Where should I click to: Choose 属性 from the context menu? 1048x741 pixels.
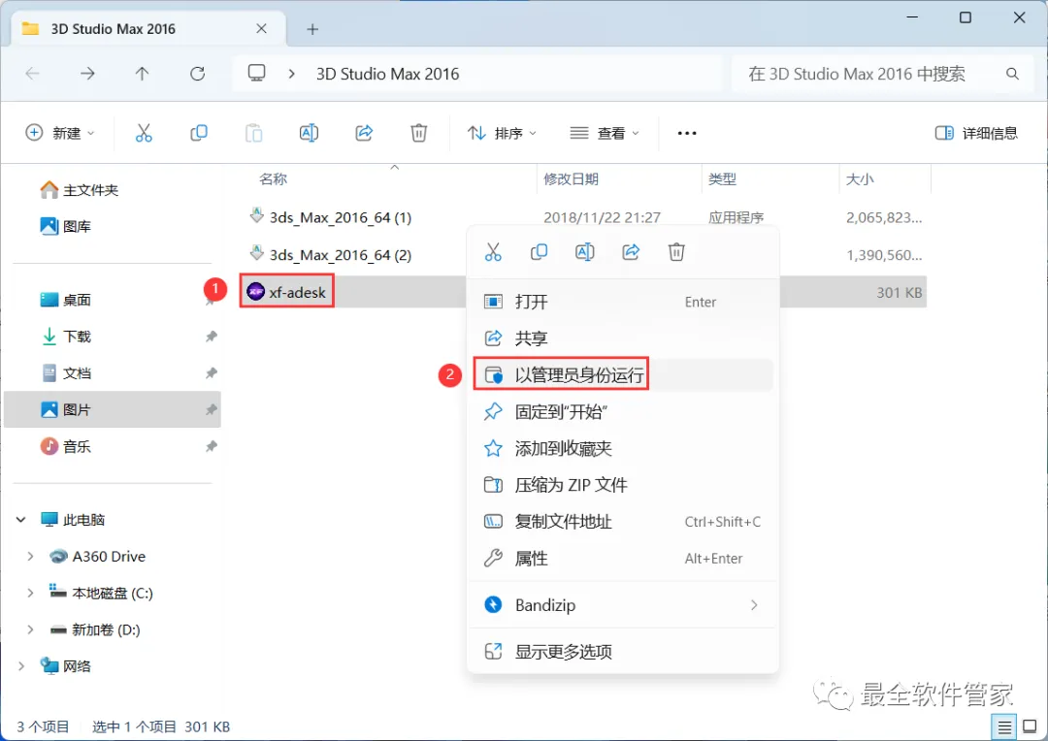(x=623, y=559)
